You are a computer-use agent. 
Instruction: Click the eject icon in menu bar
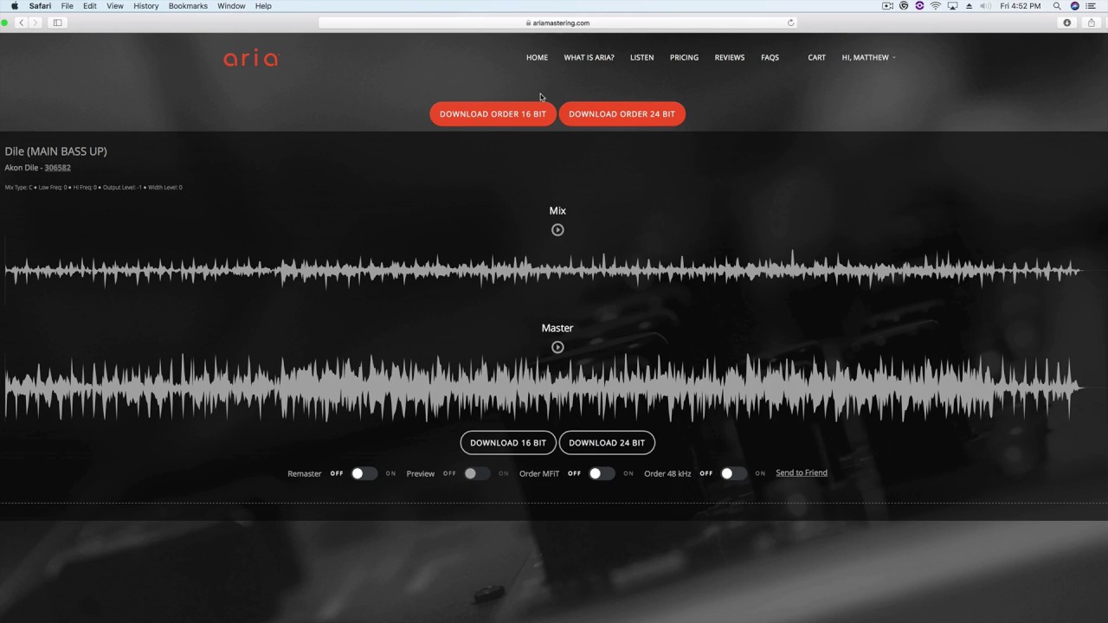[x=969, y=6]
